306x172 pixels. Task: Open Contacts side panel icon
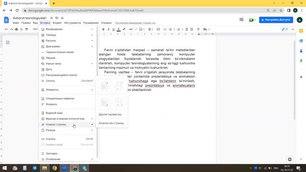tap(301, 51)
